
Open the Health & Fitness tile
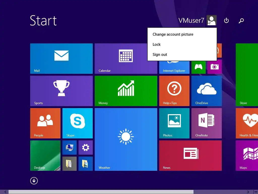pyautogui.click(x=247, y=123)
